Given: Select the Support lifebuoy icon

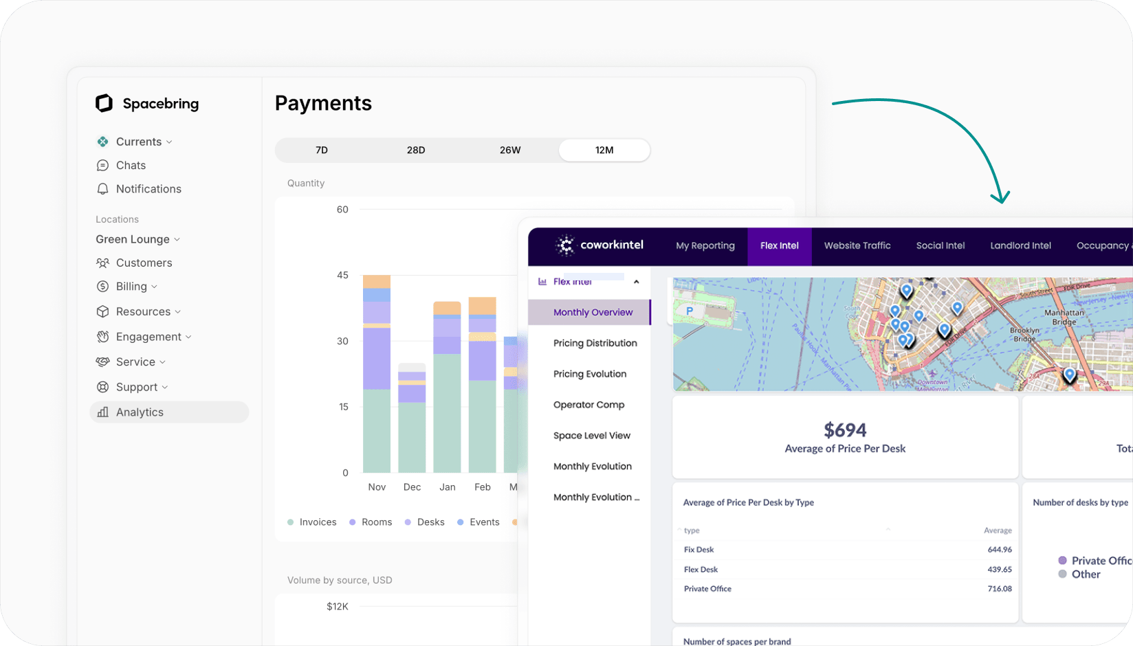Looking at the screenshot, I should click(103, 386).
